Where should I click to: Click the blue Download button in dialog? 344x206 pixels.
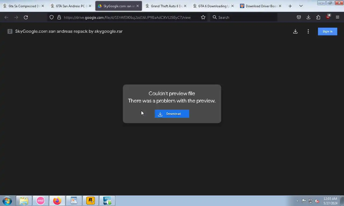click(172, 114)
